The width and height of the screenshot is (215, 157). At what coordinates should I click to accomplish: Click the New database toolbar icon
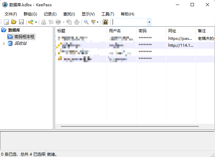point(7,22)
